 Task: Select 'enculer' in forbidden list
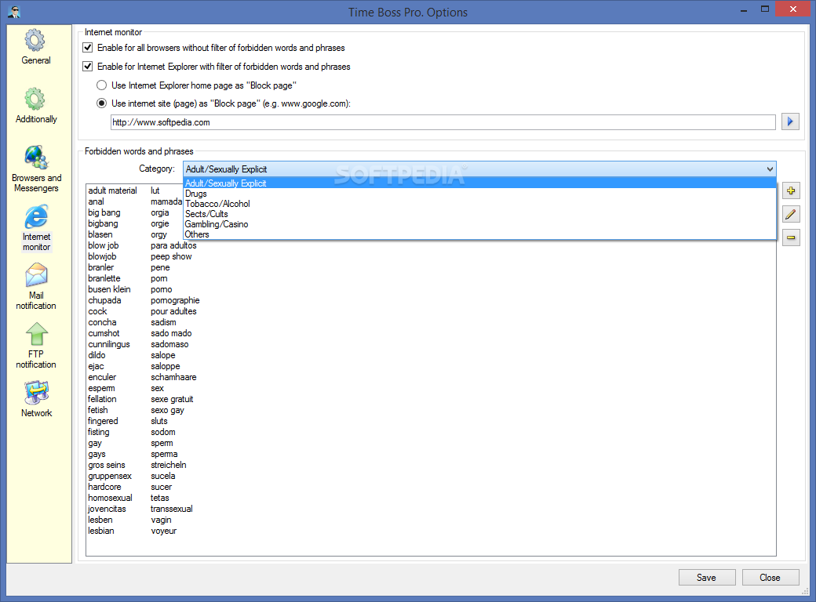click(102, 377)
